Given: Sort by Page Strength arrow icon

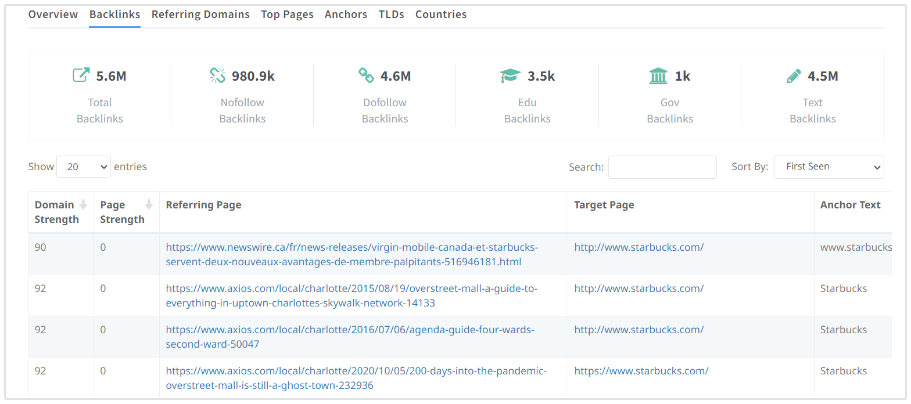Looking at the screenshot, I should coord(149,204).
